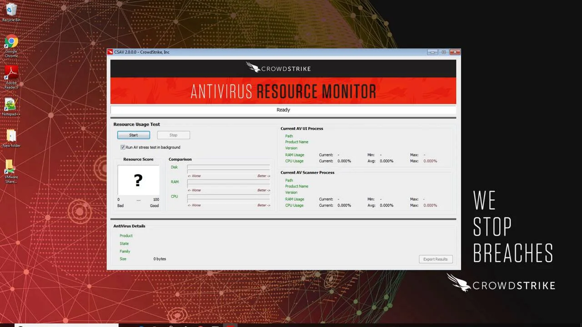Screen dimensions: 582x327
Task: Click the Export Results button
Action: 435,259
